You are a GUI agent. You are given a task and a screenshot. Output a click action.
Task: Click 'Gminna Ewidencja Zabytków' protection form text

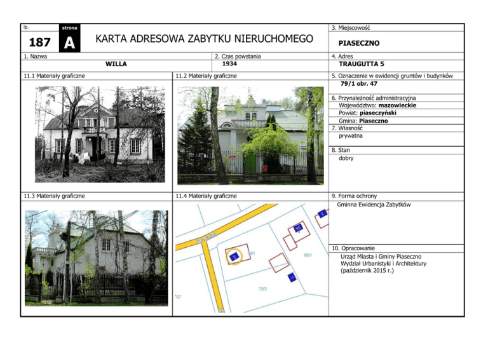(373, 205)
